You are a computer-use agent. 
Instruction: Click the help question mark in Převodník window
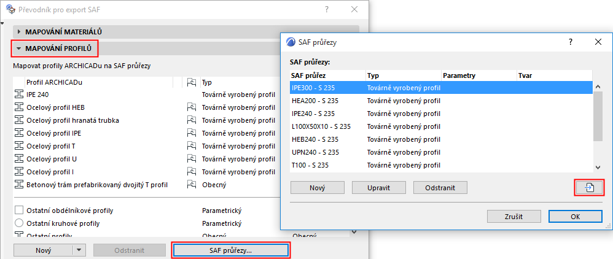click(327, 9)
